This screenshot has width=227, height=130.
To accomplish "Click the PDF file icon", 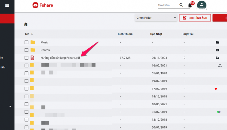I will point(32,58).
